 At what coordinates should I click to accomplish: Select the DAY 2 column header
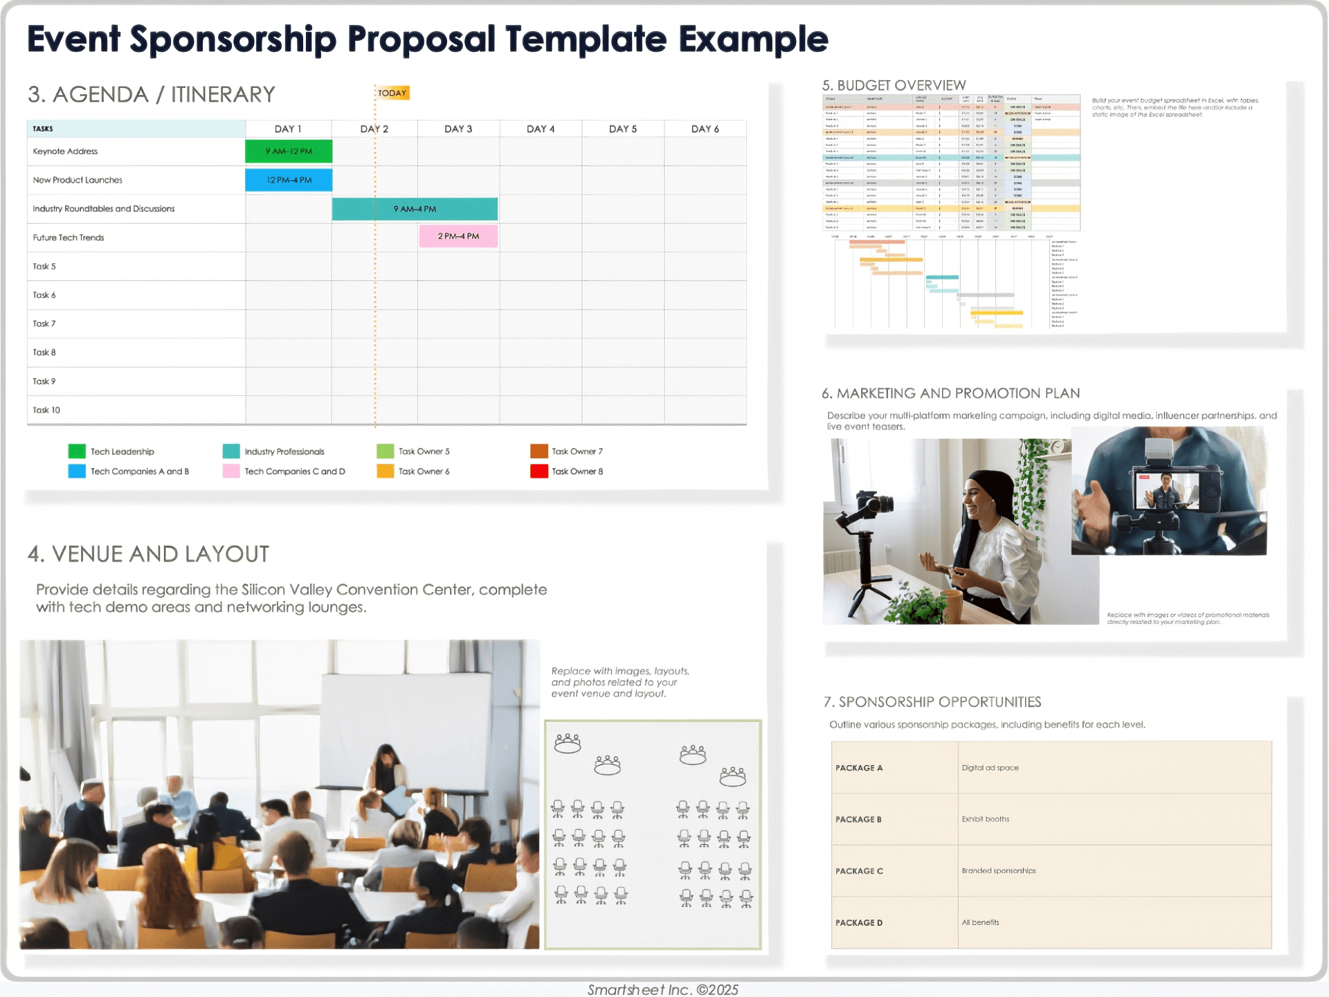click(374, 129)
